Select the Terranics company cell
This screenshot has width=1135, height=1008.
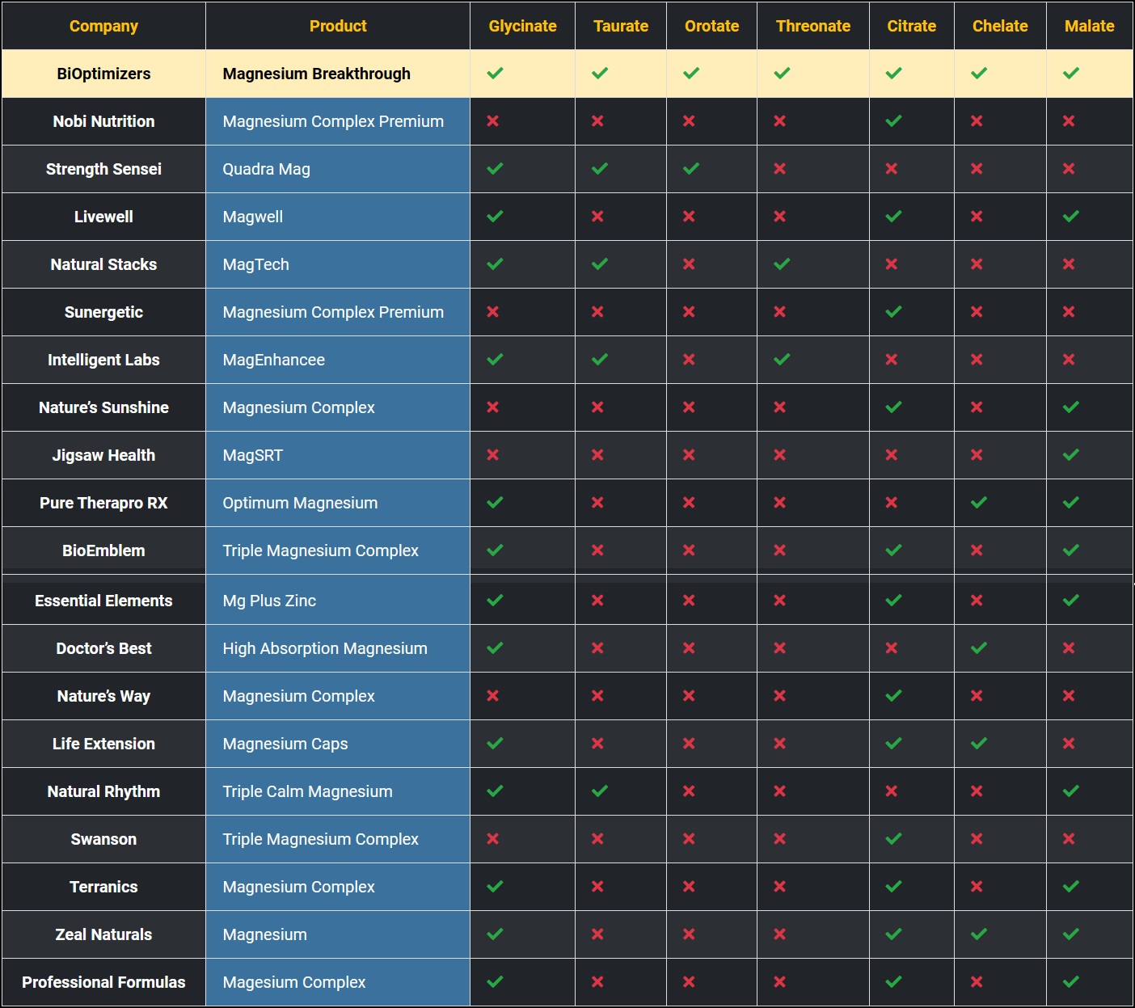pyautogui.click(x=103, y=887)
